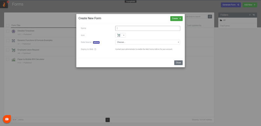Click the Showing 1 to 4 entries text
Viewport: 261px width, 126px height.
pos(202,120)
